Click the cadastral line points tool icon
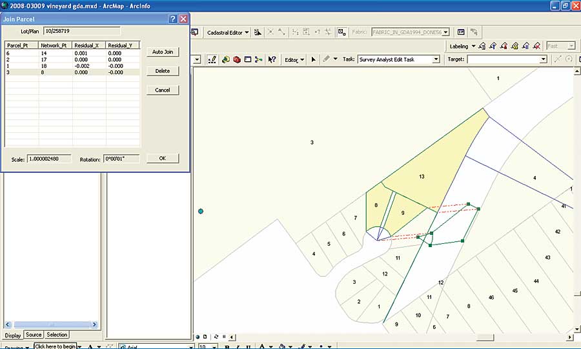 click(x=281, y=32)
